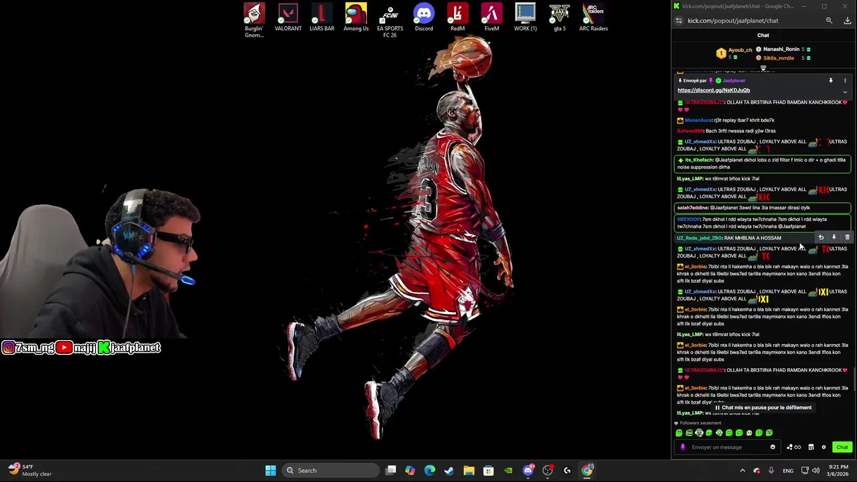The width and height of the screenshot is (857, 482).
Task: Click the Jaafplanet username in pinned message
Action: coord(734,80)
